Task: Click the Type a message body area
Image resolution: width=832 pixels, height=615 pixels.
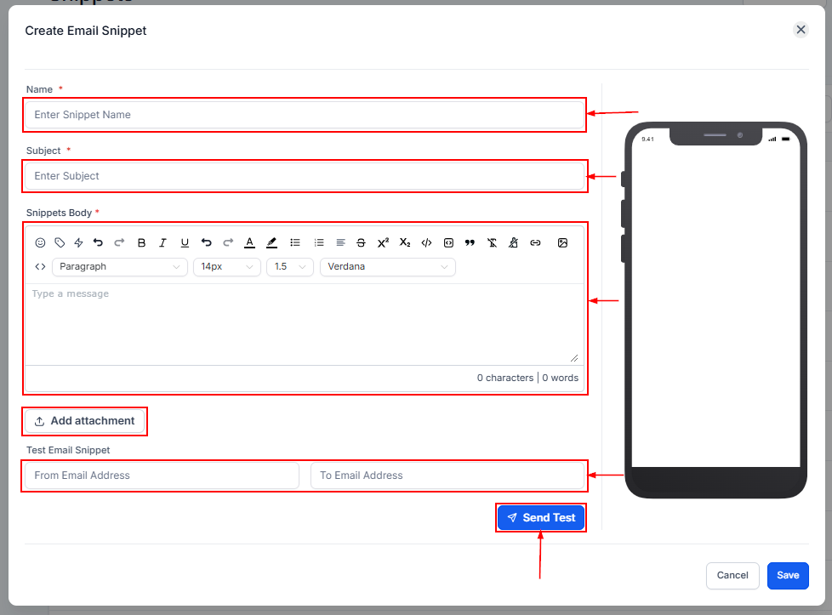Action: (x=305, y=324)
